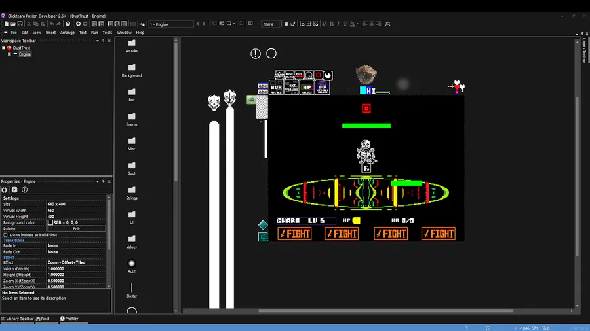Viewport: 590px width, 331px height.
Task: Select the Actif object in the library
Action: (x=131, y=266)
